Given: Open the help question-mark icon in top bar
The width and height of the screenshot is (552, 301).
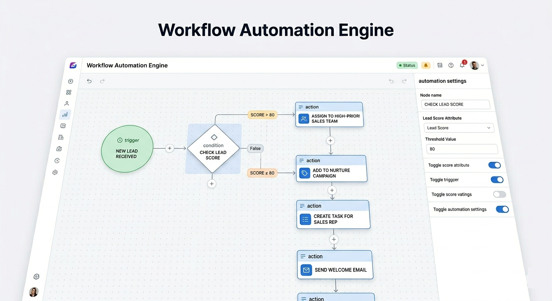Looking at the screenshot, I should [x=451, y=65].
